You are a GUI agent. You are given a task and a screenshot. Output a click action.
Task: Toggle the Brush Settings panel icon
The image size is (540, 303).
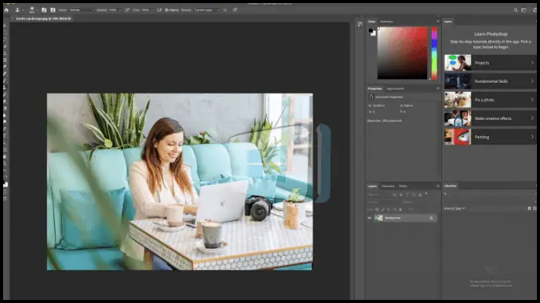(x=44, y=10)
